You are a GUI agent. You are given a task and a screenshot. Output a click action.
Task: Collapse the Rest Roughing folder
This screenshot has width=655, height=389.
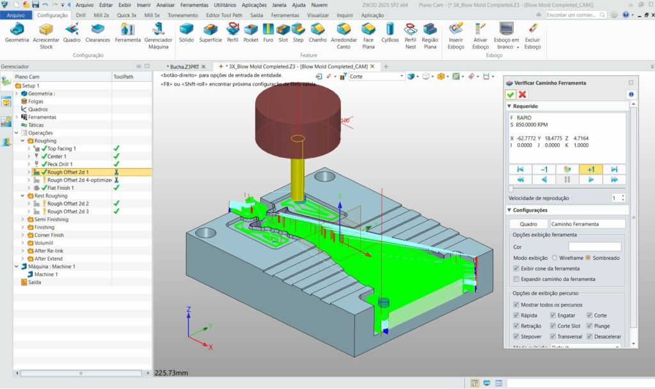point(22,195)
